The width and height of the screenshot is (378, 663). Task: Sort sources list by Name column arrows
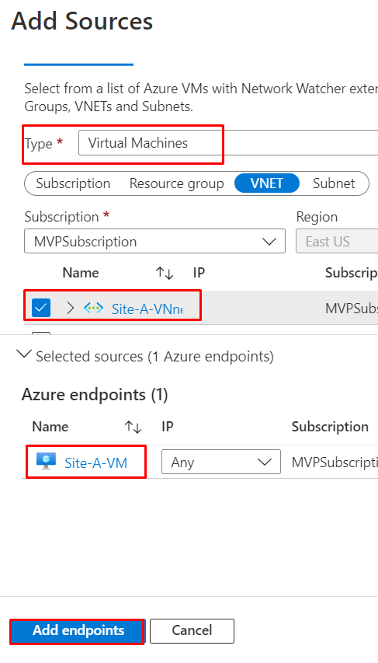tap(165, 273)
